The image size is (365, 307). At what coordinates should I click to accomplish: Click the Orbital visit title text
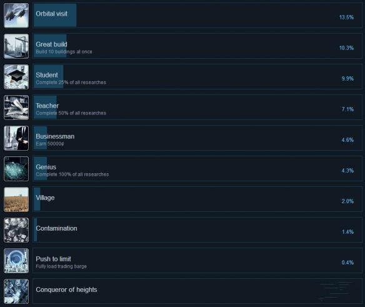[x=51, y=14]
